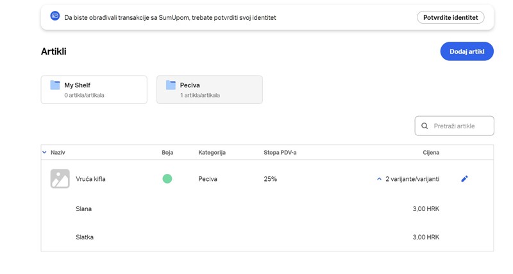
Task: Select the Peciva category card title
Action: point(190,85)
